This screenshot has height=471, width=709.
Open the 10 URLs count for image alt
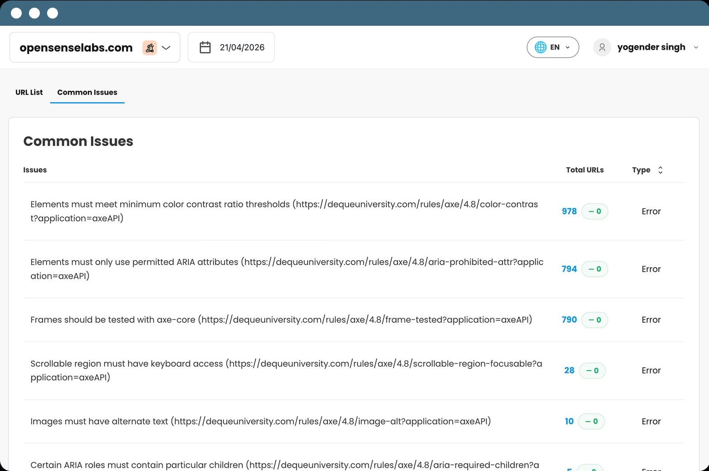[x=569, y=421]
